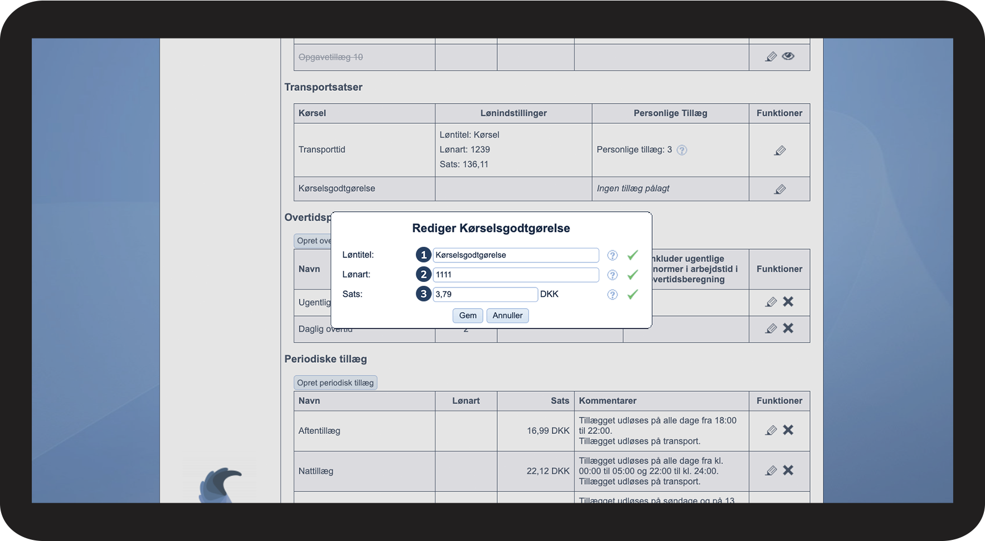
Task: Cancel the dialog with Annuller
Action: pyautogui.click(x=507, y=315)
